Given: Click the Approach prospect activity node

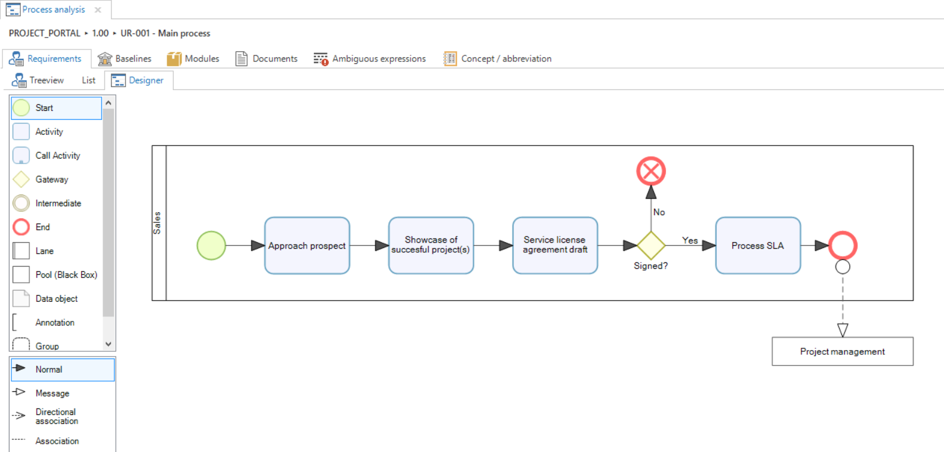Looking at the screenshot, I should coord(307,246).
